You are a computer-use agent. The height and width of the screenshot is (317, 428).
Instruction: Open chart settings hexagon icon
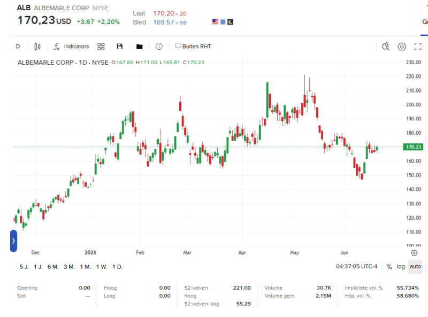(x=402, y=47)
